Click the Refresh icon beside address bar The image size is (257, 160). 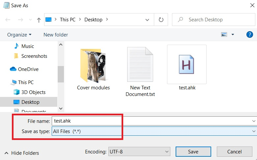click(x=161, y=20)
